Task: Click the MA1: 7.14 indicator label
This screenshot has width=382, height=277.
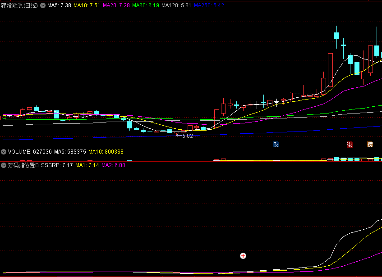Action: point(87,165)
